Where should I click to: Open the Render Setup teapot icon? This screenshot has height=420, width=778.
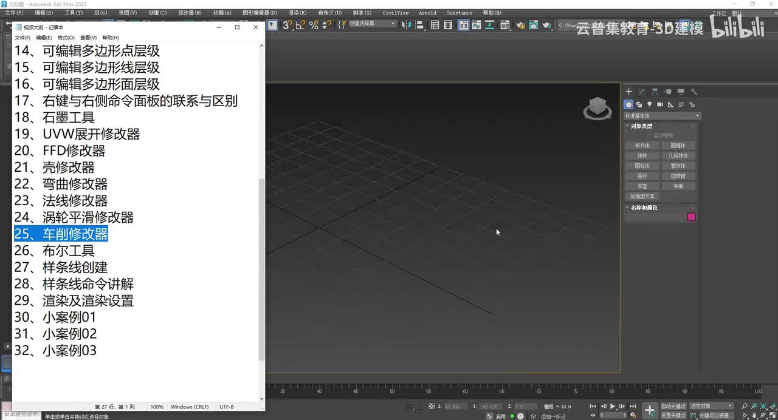(x=520, y=25)
